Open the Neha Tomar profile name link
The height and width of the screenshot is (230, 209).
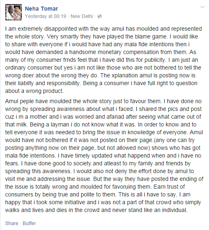point(41,9)
